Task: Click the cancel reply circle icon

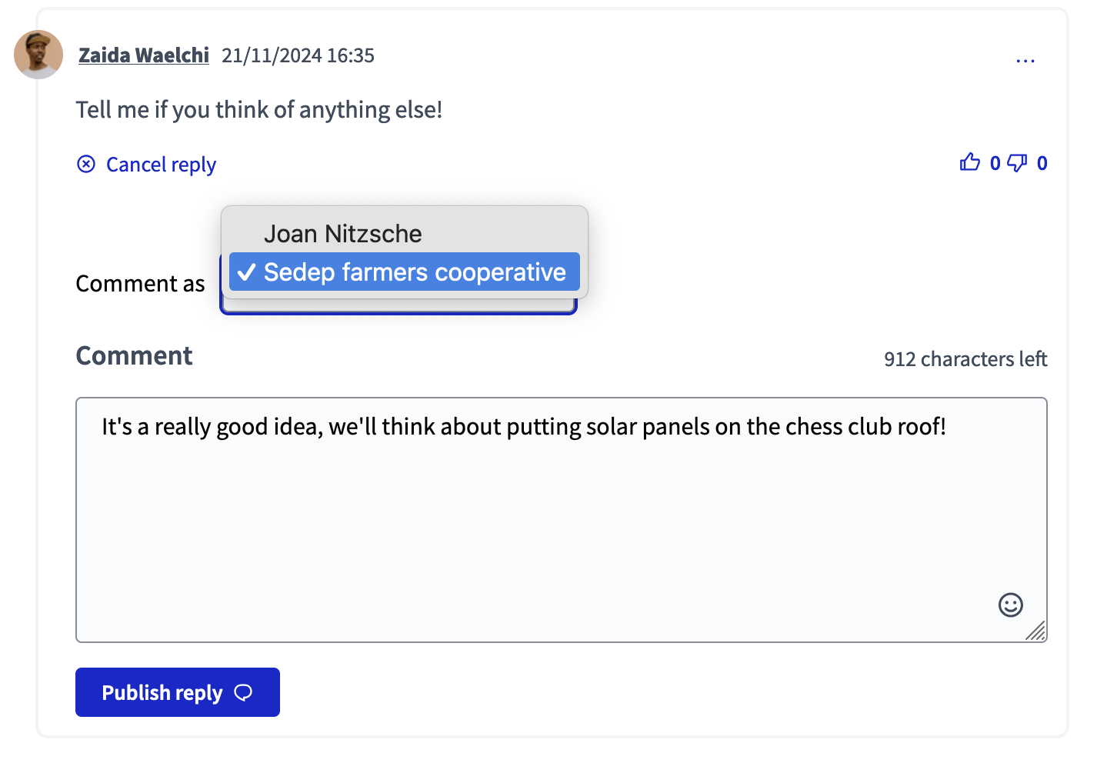Action: (86, 164)
